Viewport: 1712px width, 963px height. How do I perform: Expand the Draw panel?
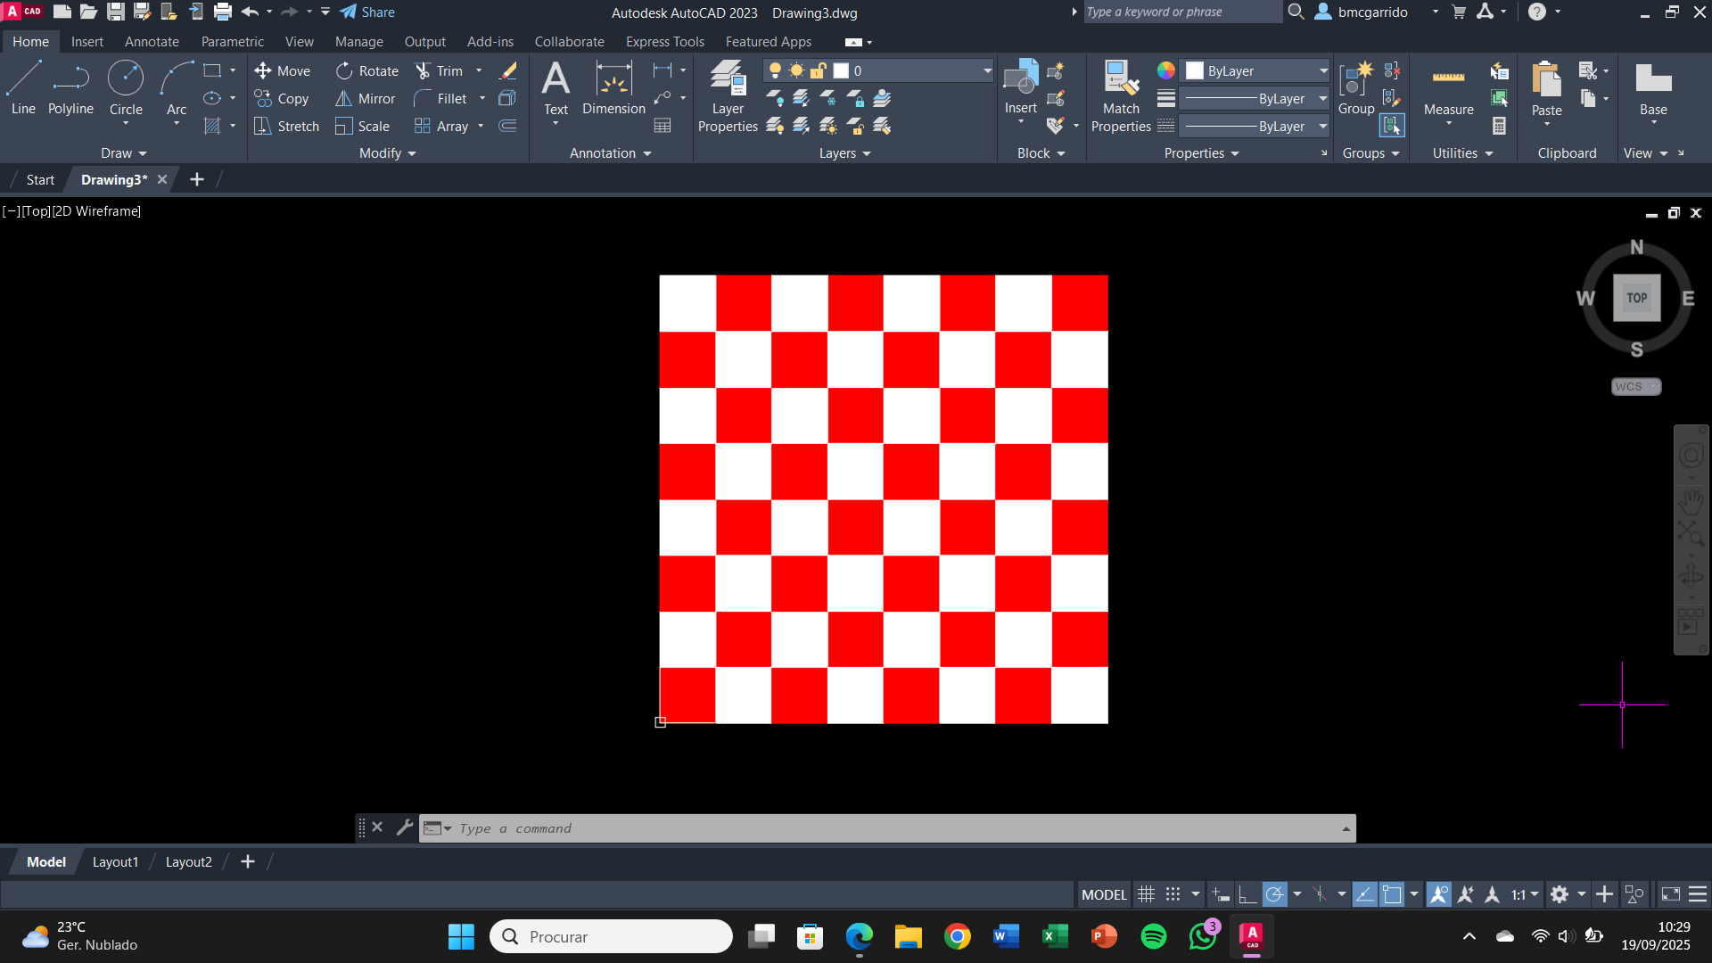pos(123,153)
